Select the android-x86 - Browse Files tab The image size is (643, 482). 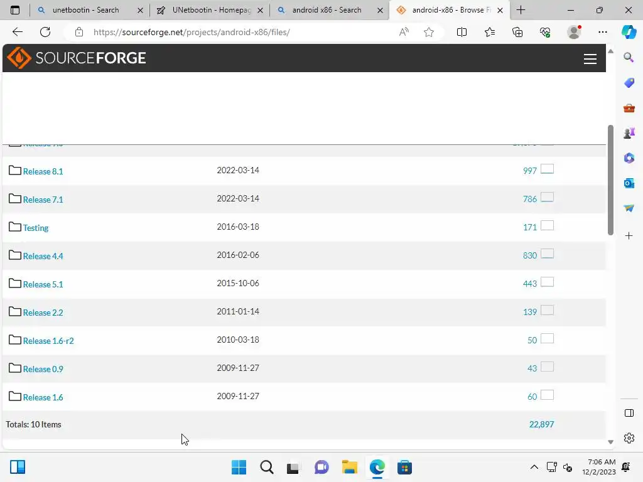(x=449, y=10)
